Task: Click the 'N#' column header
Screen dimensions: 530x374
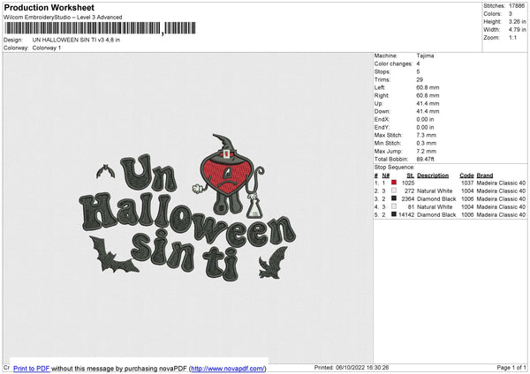Action: [x=386, y=176]
